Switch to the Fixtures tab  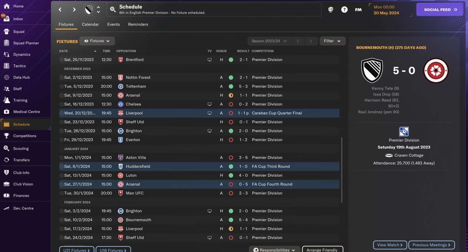point(66,24)
